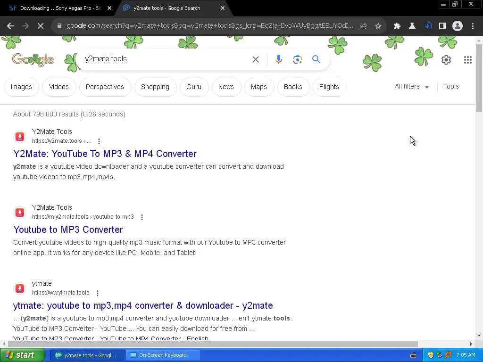
Task: Open options for m.y2mate.tools result
Action: pos(142,217)
